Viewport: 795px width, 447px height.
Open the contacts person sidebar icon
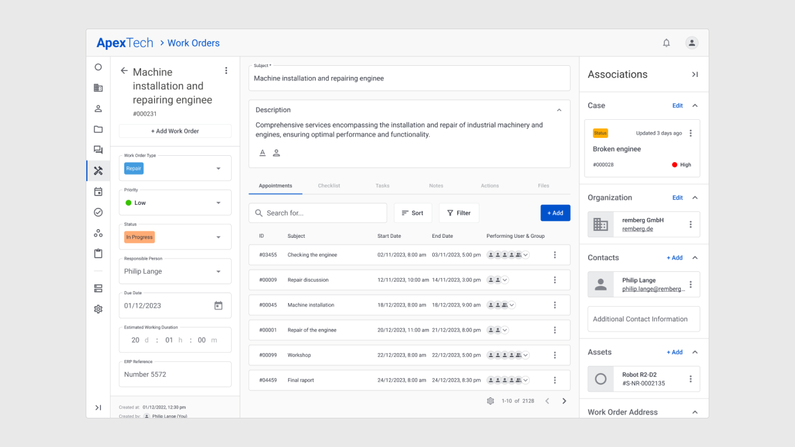98,109
